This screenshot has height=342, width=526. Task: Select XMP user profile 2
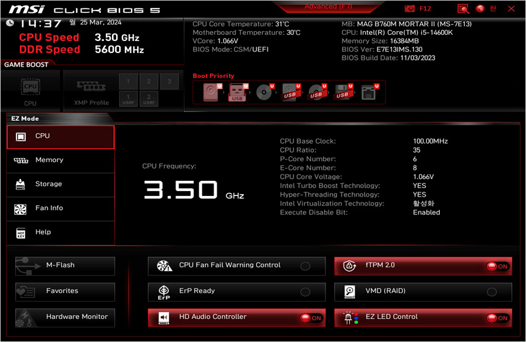point(149,99)
